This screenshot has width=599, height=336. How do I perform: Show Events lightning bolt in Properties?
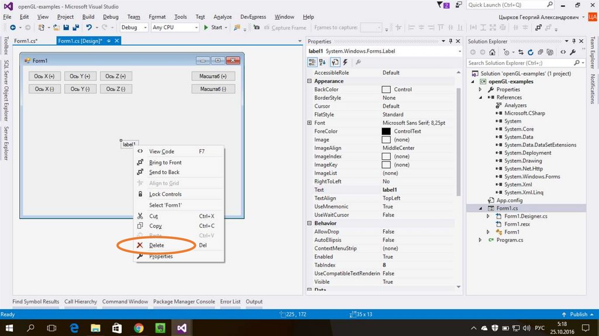(x=346, y=62)
